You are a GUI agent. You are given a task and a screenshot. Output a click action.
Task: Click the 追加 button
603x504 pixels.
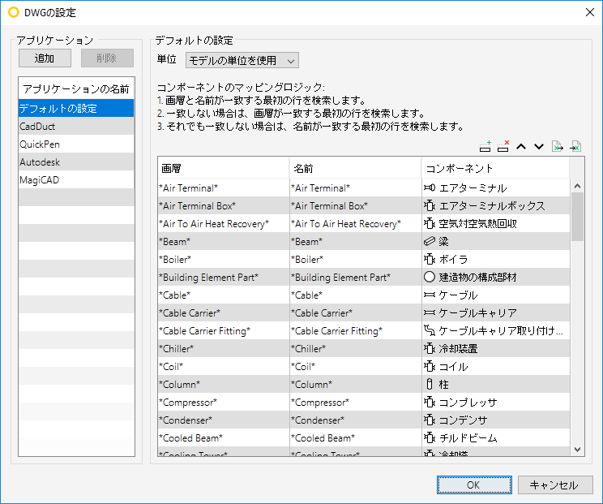click(45, 58)
